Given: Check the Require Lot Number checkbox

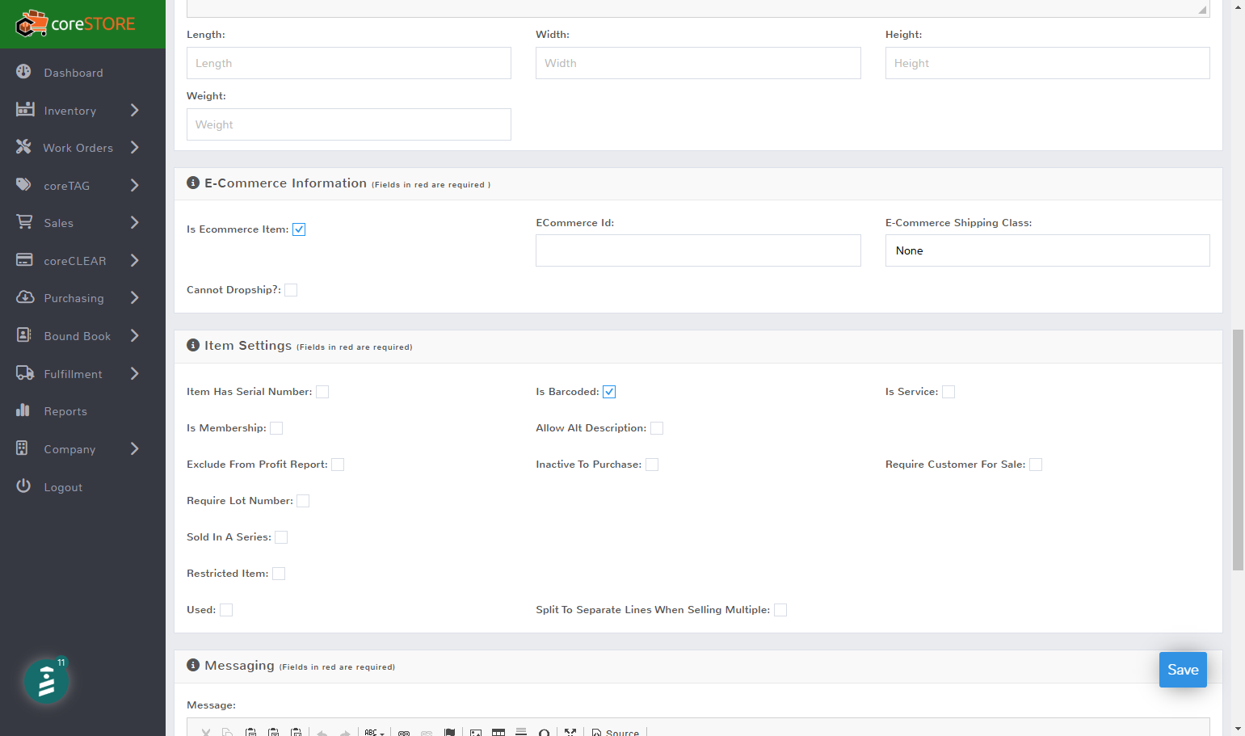Looking at the screenshot, I should [x=303, y=501].
